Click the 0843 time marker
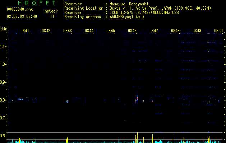The height and width of the screenshot is (143, 226). [x=68, y=31]
